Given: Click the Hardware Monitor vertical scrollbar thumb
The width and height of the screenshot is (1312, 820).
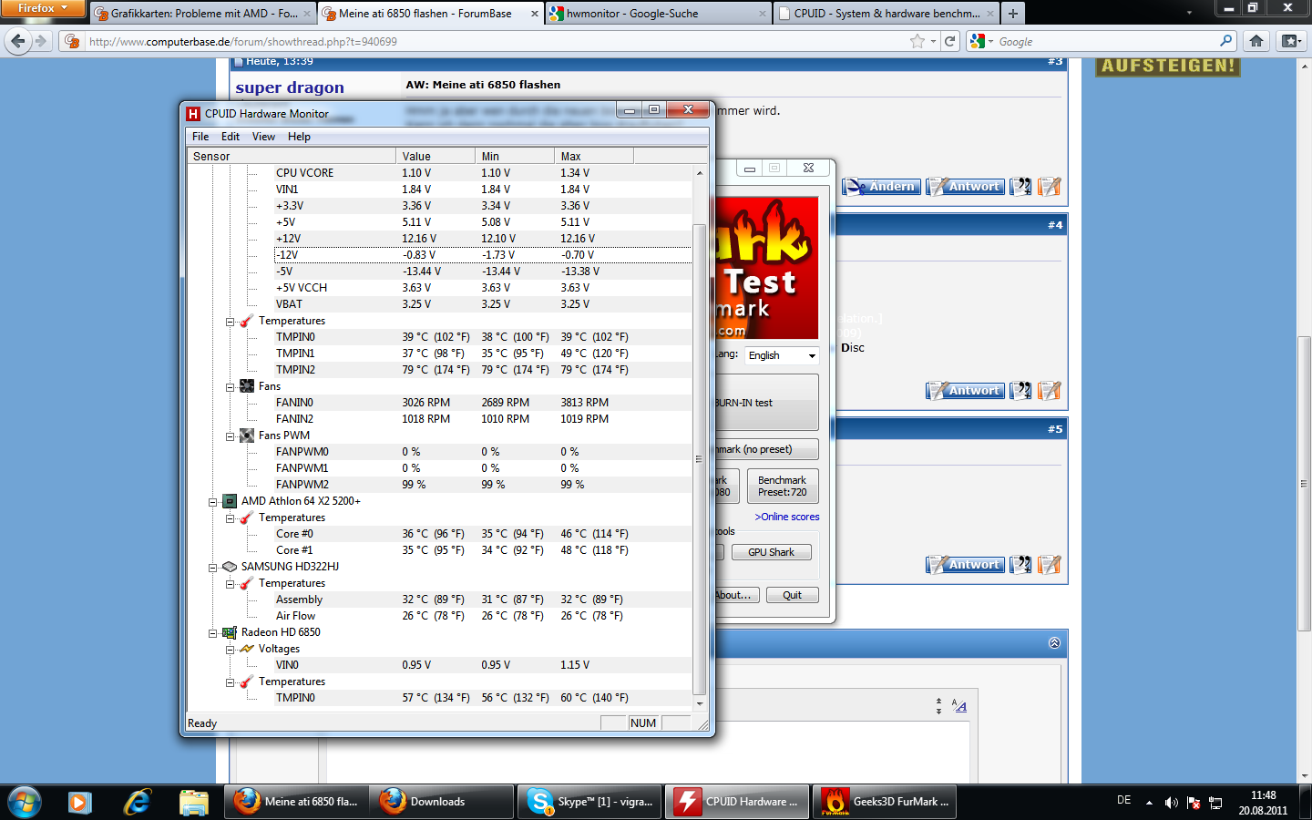Looking at the screenshot, I should click(700, 459).
